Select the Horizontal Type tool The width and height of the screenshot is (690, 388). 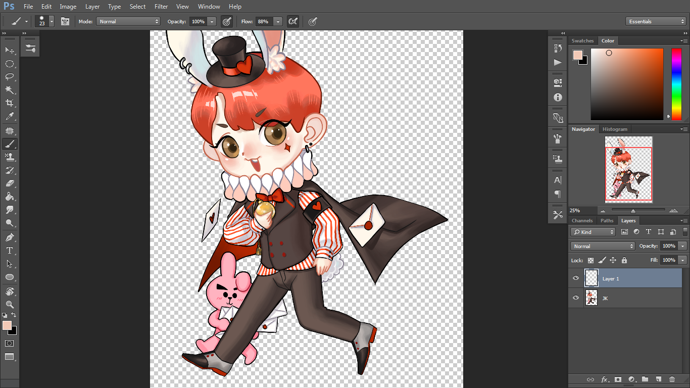[10, 250]
